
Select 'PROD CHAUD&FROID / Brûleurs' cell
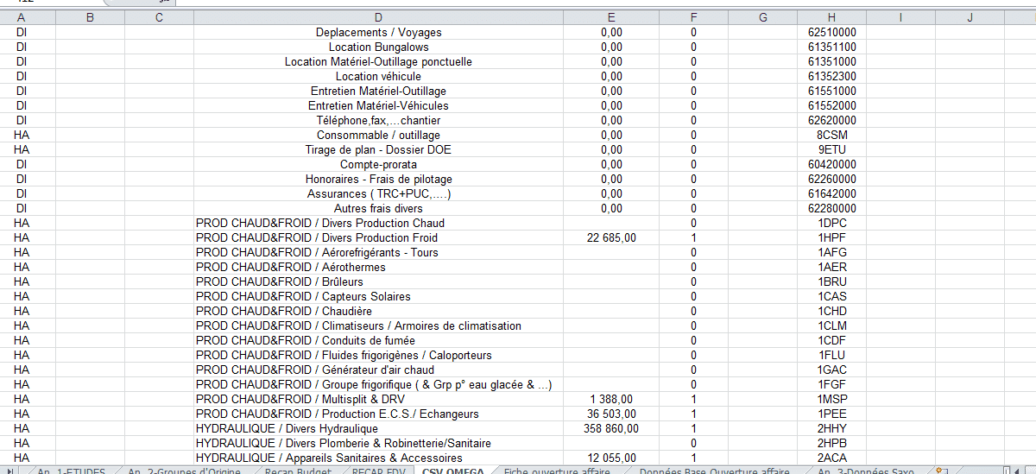(378, 281)
